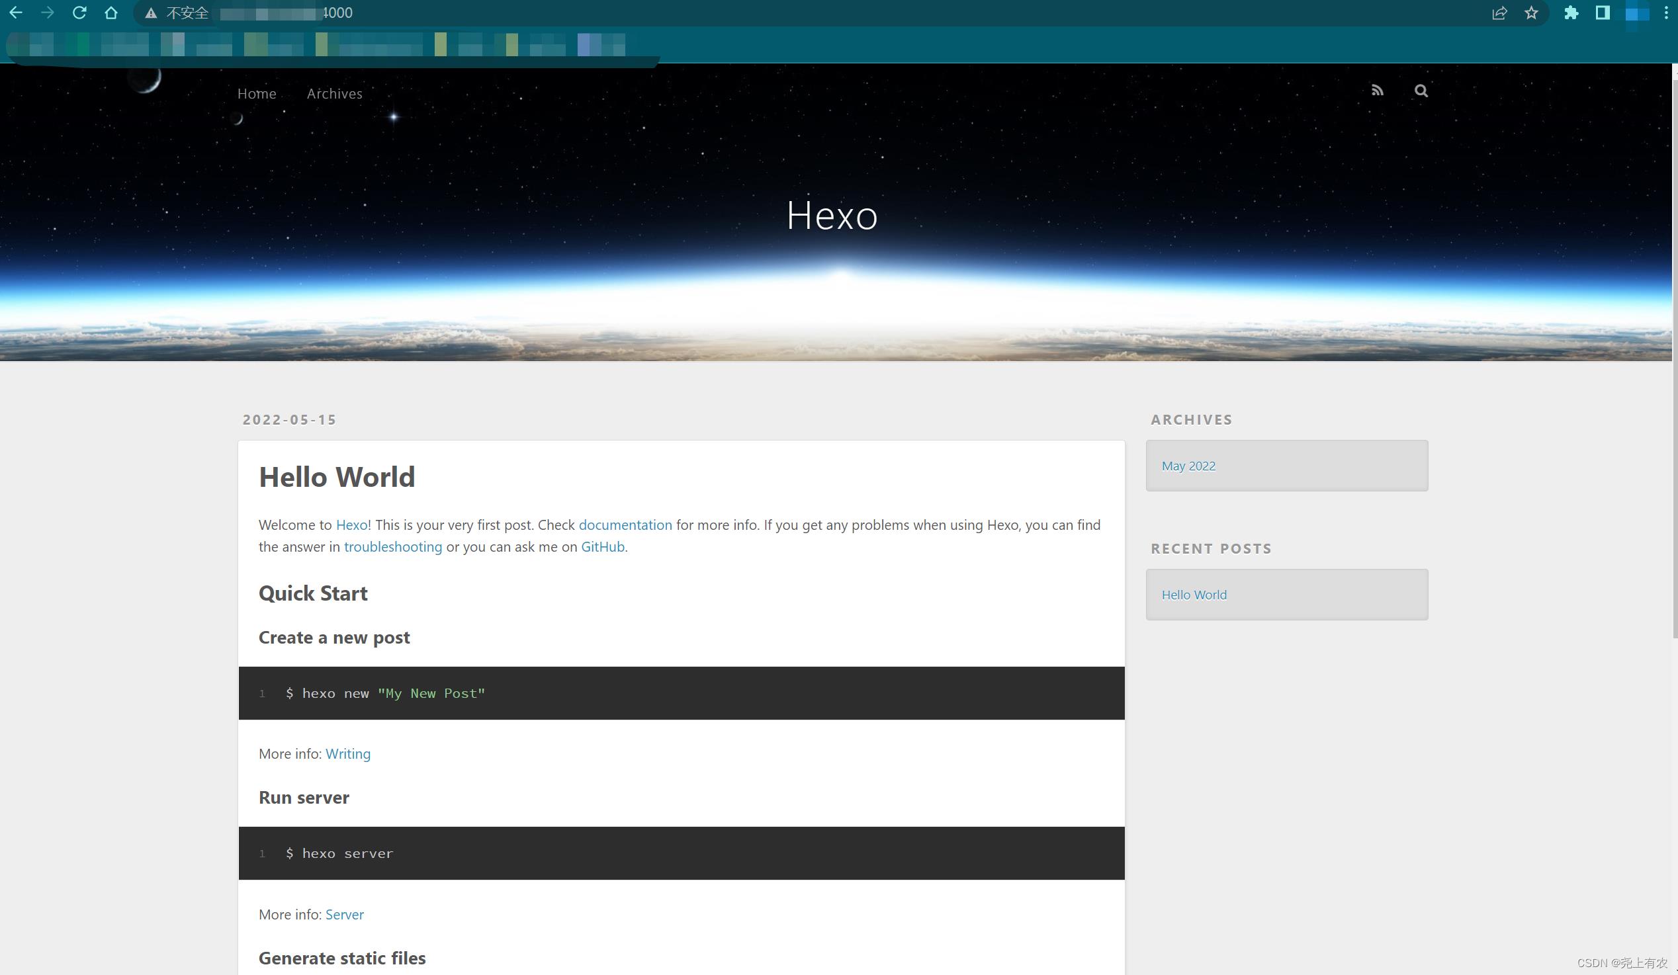The width and height of the screenshot is (1678, 975).
Task: Toggle browser reading view icon
Action: coord(1601,12)
